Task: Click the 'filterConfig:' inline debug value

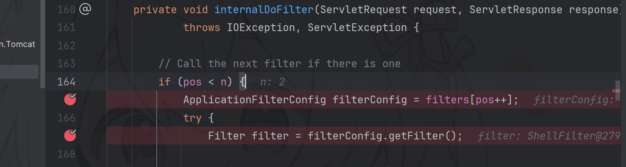Action: (x=573, y=100)
